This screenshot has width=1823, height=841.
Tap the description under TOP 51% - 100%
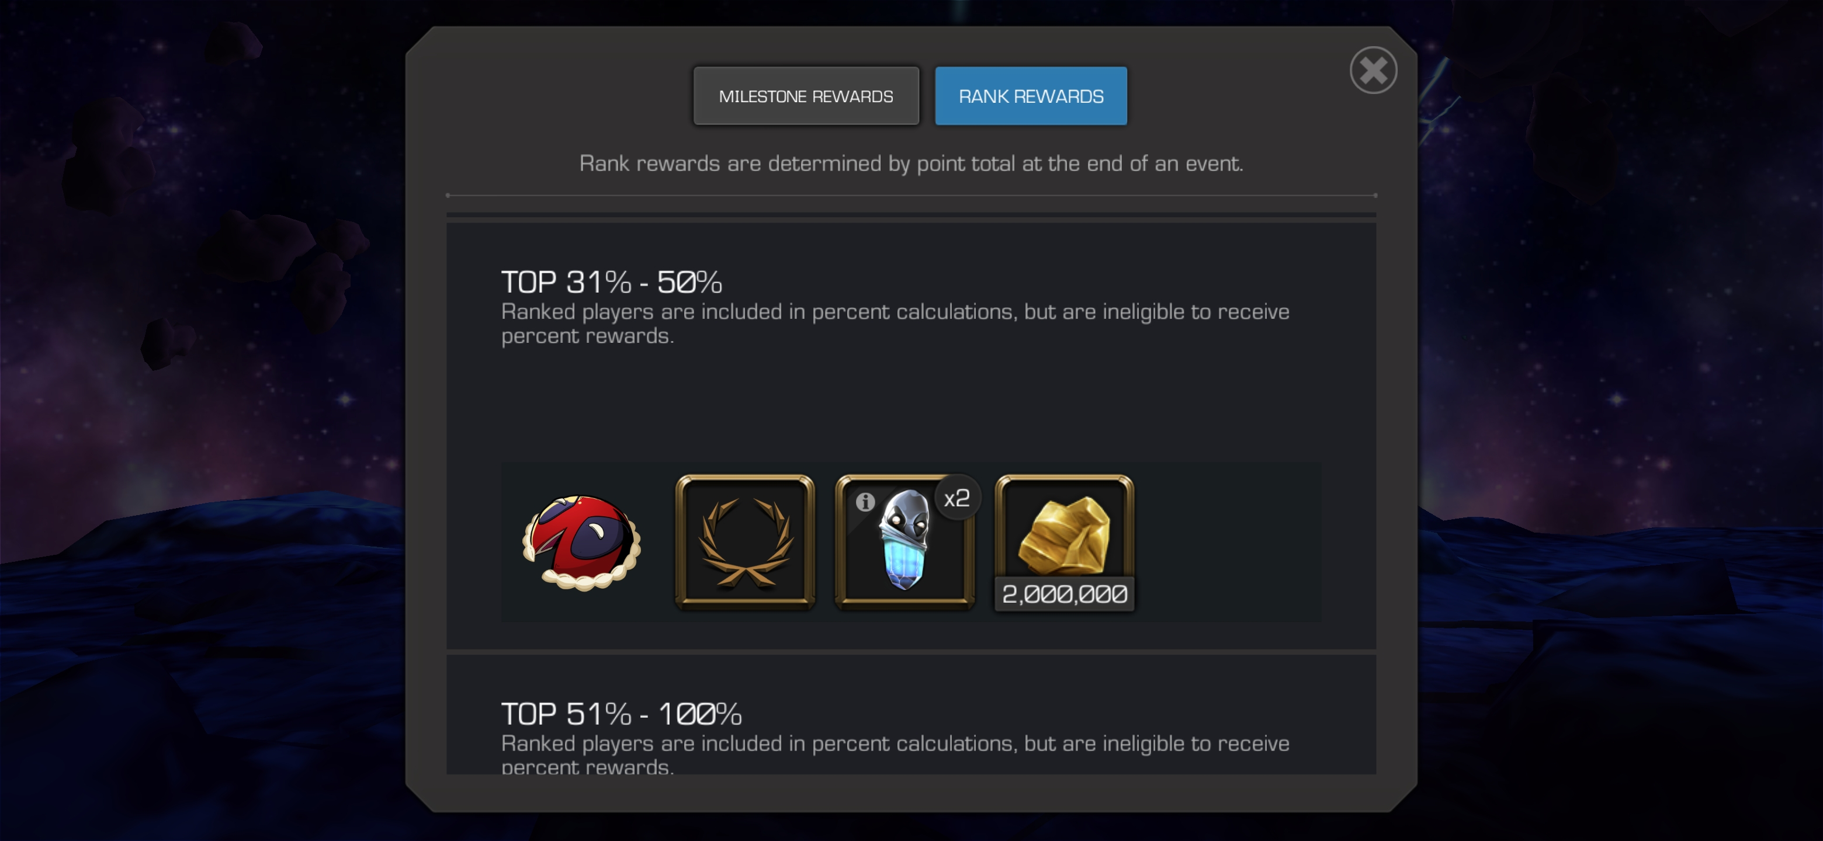click(x=895, y=754)
